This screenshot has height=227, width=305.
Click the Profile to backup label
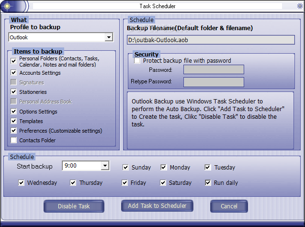pos(35,27)
